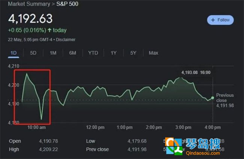
Task: Open the Market Summary breadcrumb link
Action: tap(29, 4)
